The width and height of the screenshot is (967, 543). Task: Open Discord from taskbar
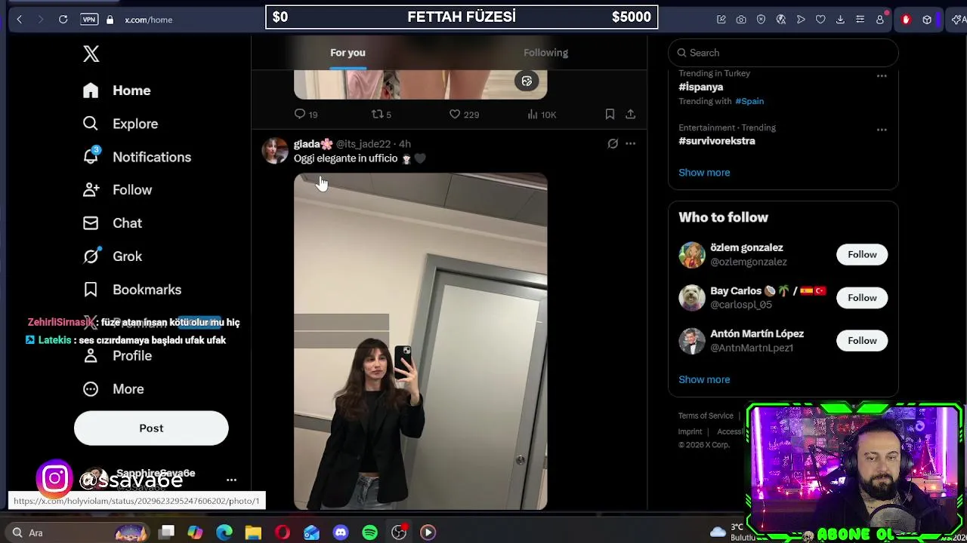(341, 532)
